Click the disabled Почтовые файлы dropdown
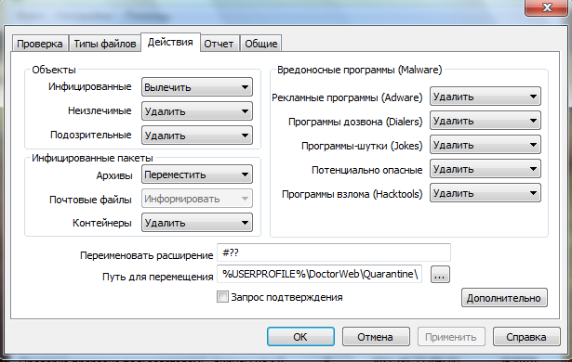572x362 pixels. pyautogui.click(x=197, y=199)
